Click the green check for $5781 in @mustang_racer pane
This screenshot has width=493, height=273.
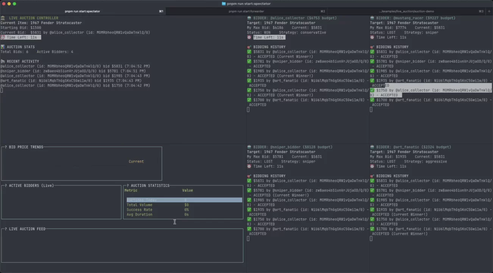click(x=372, y=61)
